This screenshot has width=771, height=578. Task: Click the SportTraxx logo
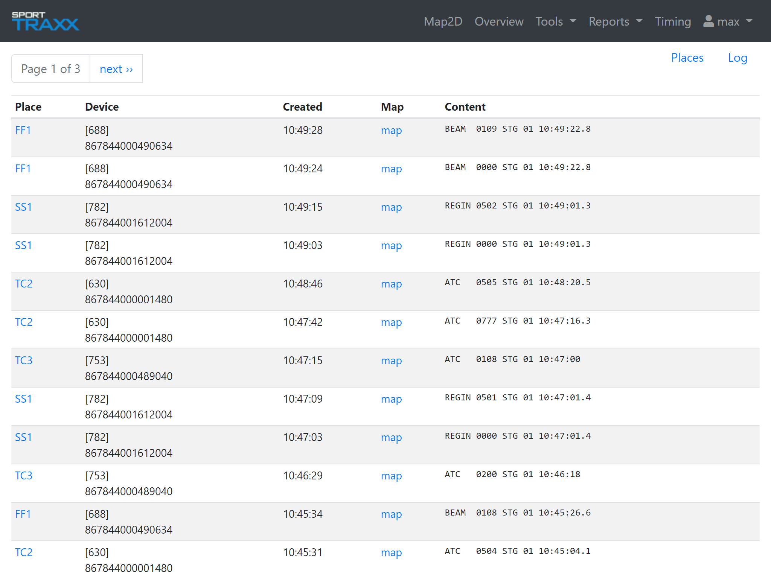point(45,21)
